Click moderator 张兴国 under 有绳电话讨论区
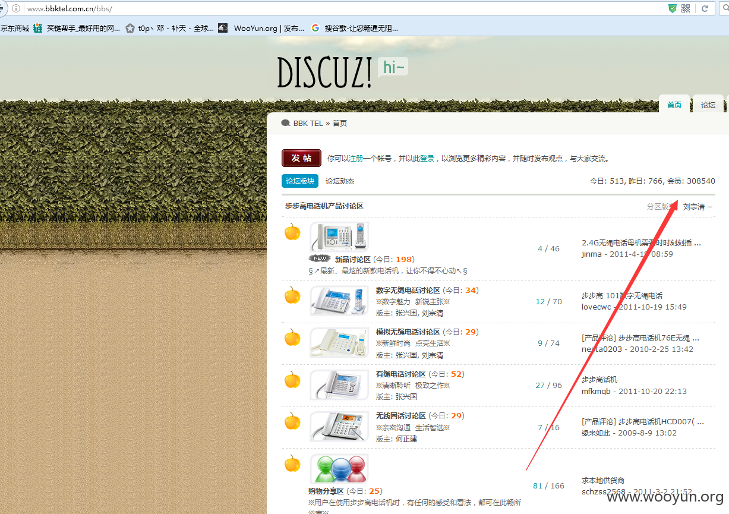729x514 pixels. pos(406,397)
